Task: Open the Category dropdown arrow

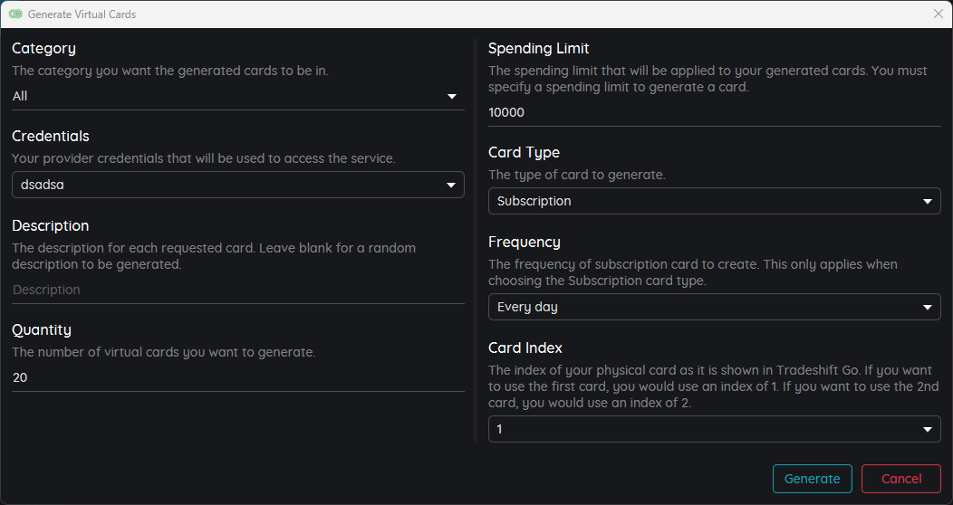Action: click(451, 97)
